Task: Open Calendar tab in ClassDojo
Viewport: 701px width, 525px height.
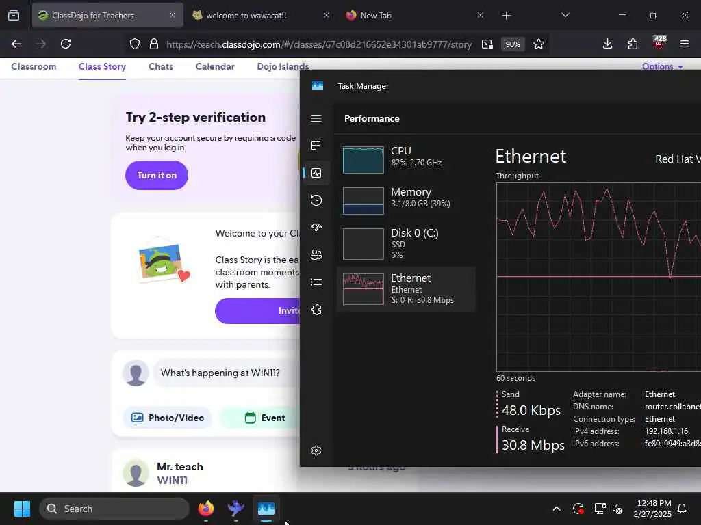Action: point(214,66)
